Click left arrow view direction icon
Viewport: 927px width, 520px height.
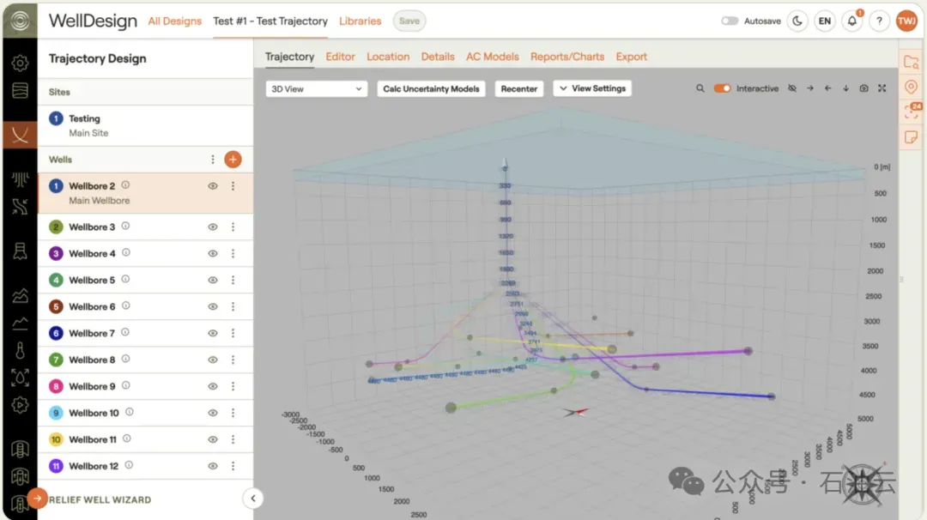pyautogui.click(x=827, y=88)
